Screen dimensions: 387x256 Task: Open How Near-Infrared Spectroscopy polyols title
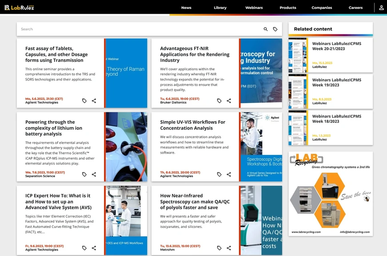195,202
